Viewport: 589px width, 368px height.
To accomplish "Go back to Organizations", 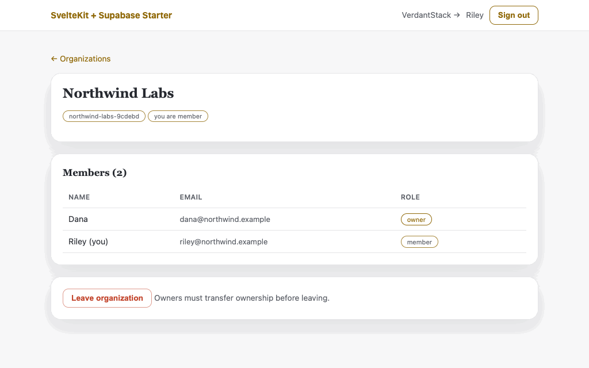I will 81,59.
